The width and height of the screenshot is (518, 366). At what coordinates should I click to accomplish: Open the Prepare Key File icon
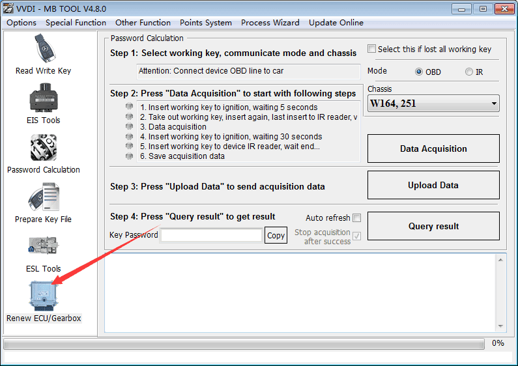[44, 197]
